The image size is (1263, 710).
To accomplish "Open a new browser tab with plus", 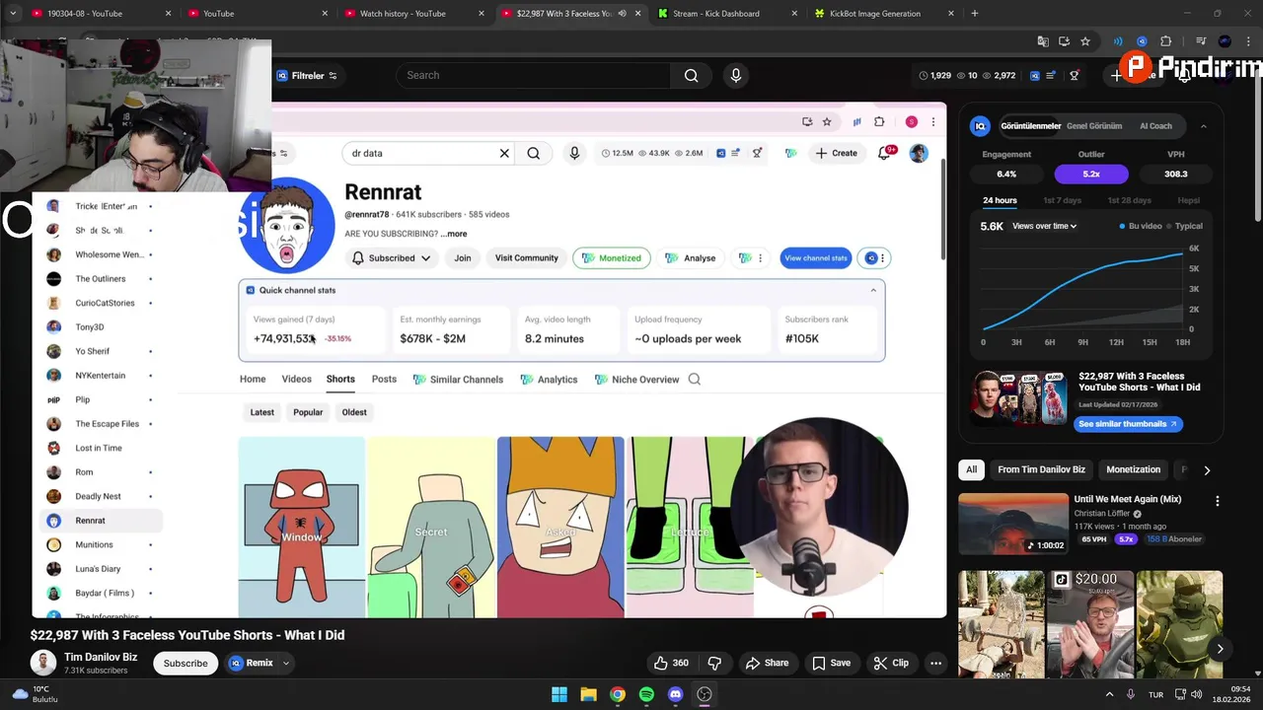I will [974, 13].
